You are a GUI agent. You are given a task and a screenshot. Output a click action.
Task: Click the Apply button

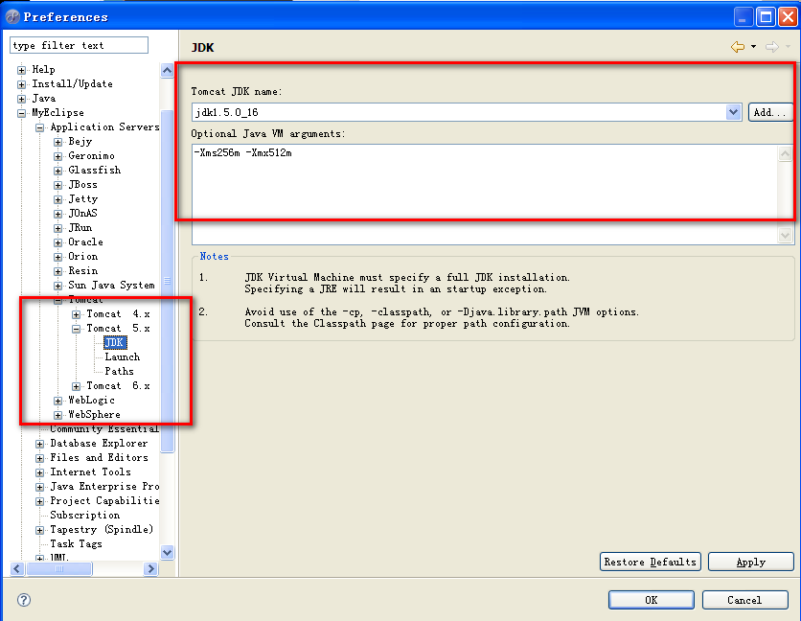coord(750,562)
